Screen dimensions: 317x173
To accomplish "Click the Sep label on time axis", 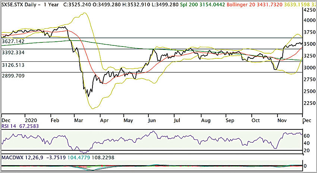I will coord(230,121).
